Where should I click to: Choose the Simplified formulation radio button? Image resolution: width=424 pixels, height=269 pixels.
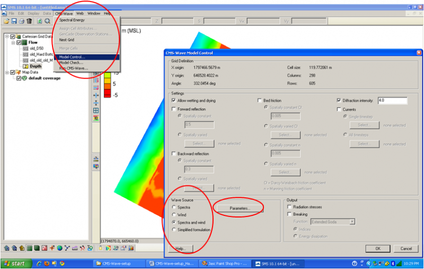tap(174, 230)
